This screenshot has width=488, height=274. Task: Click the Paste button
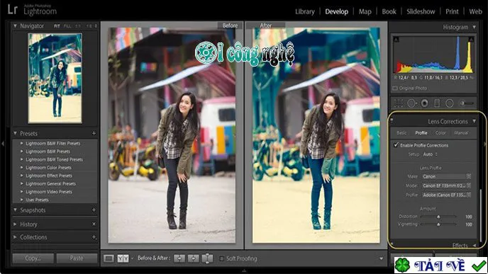(x=77, y=258)
